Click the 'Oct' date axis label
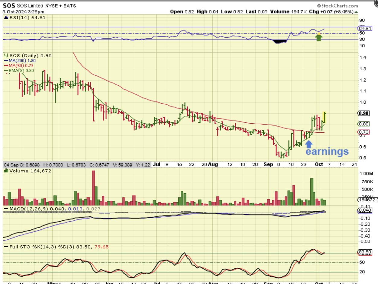The width and height of the screenshot is (378, 284). coord(319,164)
